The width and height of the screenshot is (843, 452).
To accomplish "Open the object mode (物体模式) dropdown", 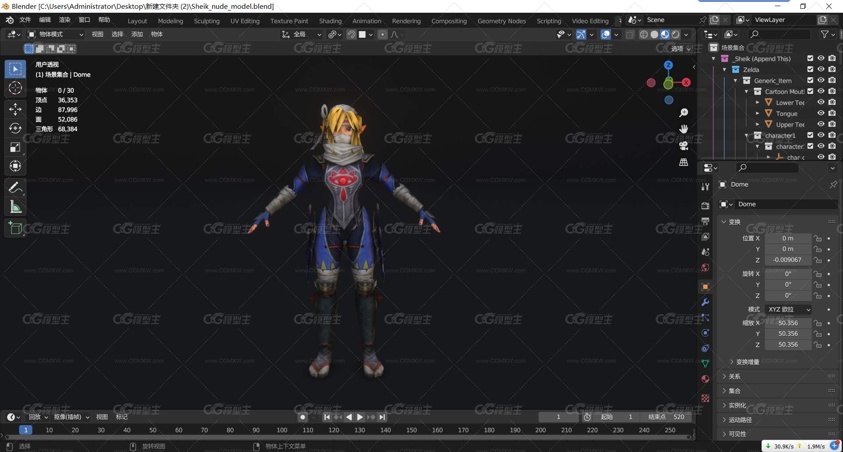I will coord(55,34).
